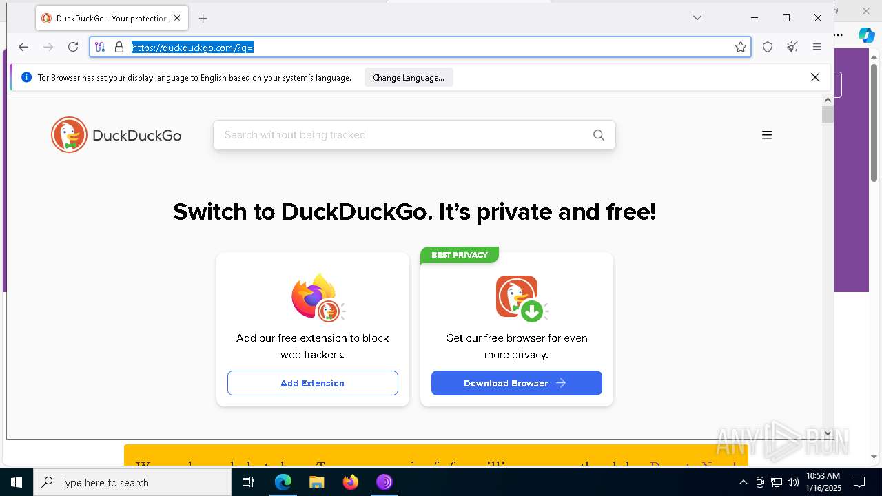The height and width of the screenshot is (496, 882).
Task: Open File Explorer from the taskbar
Action: (316, 482)
